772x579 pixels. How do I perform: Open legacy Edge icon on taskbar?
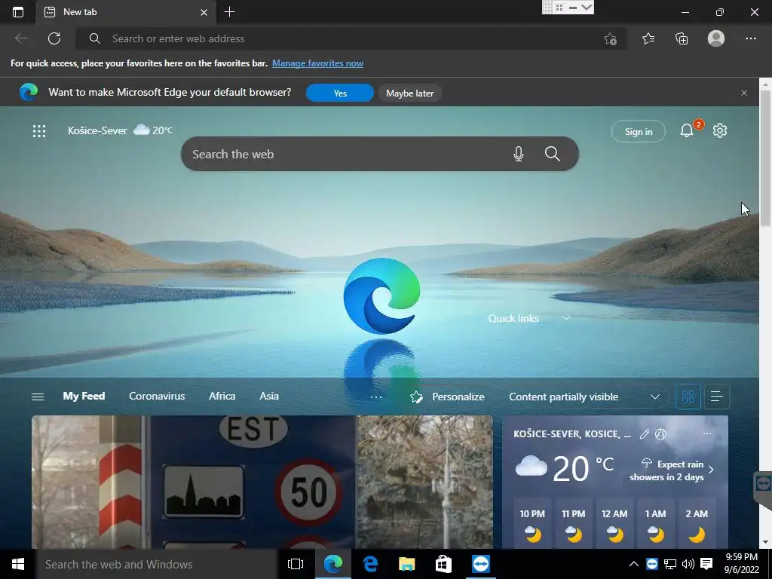click(370, 564)
